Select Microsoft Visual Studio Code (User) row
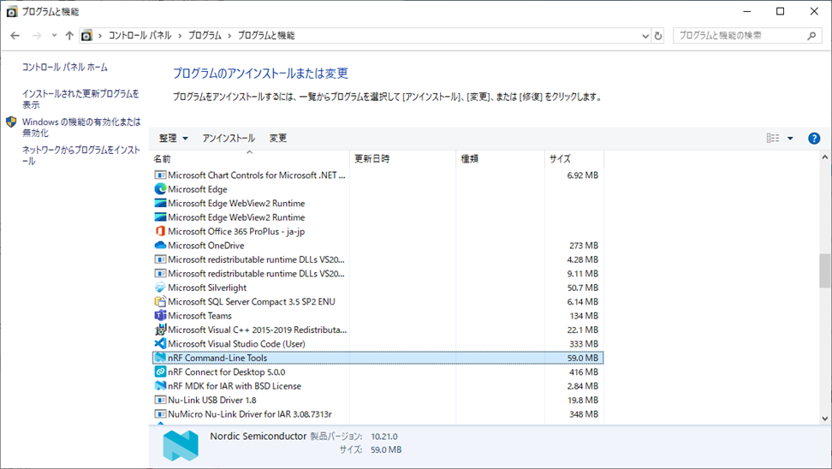The height and width of the screenshot is (469, 832). click(x=377, y=344)
